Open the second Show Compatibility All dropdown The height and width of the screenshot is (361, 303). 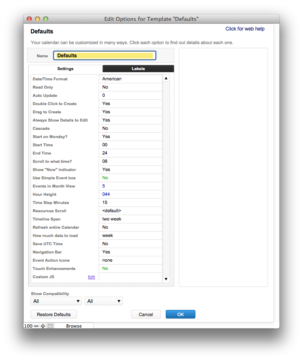pyautogui.click(x=103, y=301)
